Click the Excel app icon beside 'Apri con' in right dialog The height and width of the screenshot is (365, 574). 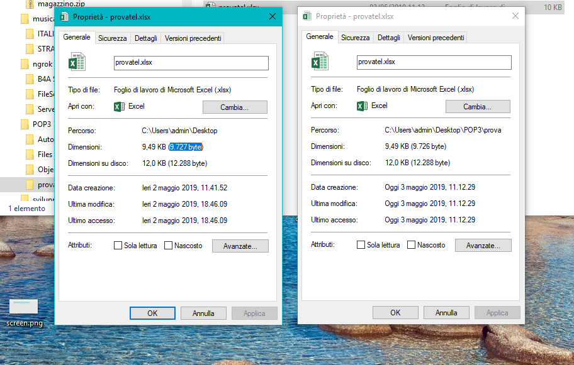point(362,106)
